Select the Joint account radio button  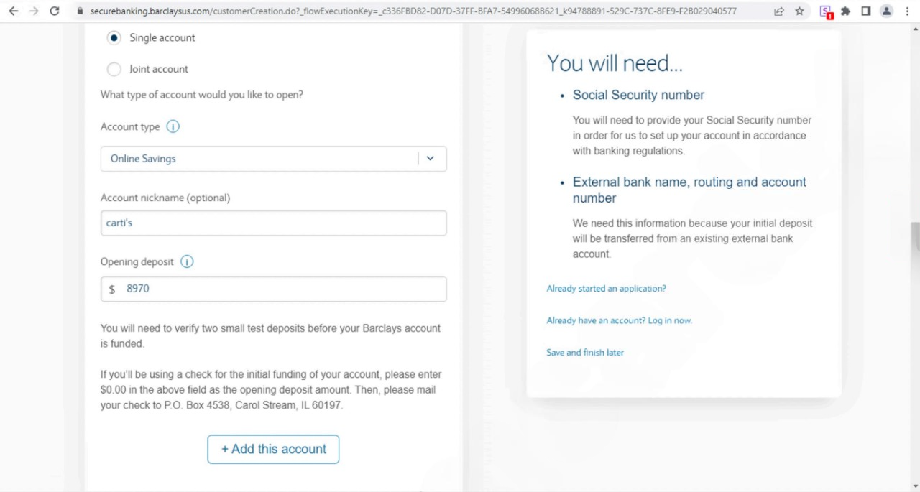pyautogui.click(x=114, y=69)
